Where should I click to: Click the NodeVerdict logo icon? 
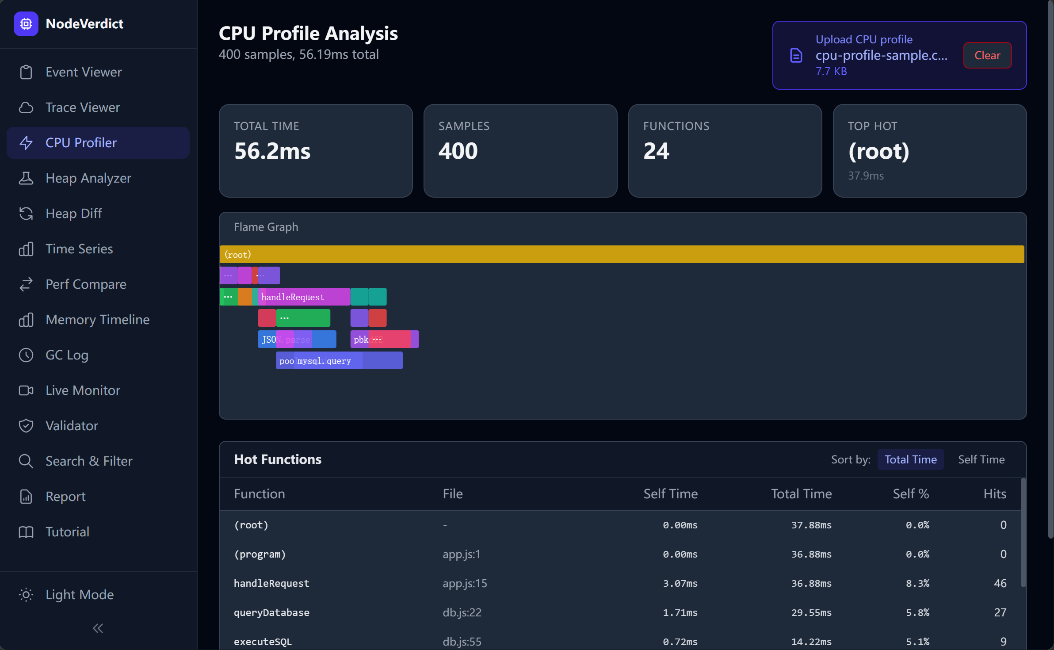[x=26, y=24]
